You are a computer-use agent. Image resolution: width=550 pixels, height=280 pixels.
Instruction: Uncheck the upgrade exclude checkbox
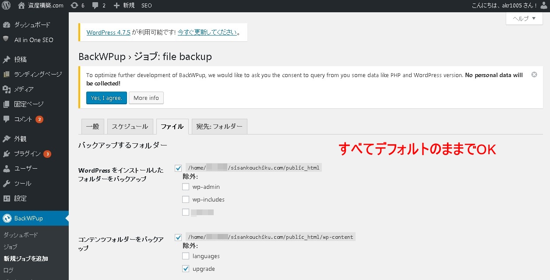click(186, 269)
